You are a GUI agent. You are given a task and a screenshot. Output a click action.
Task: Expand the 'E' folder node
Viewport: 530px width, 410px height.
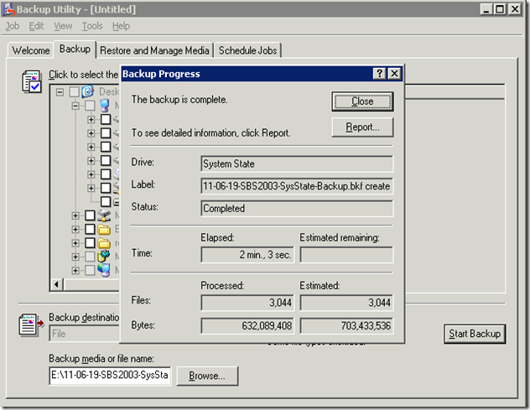(x=75, y=230)
